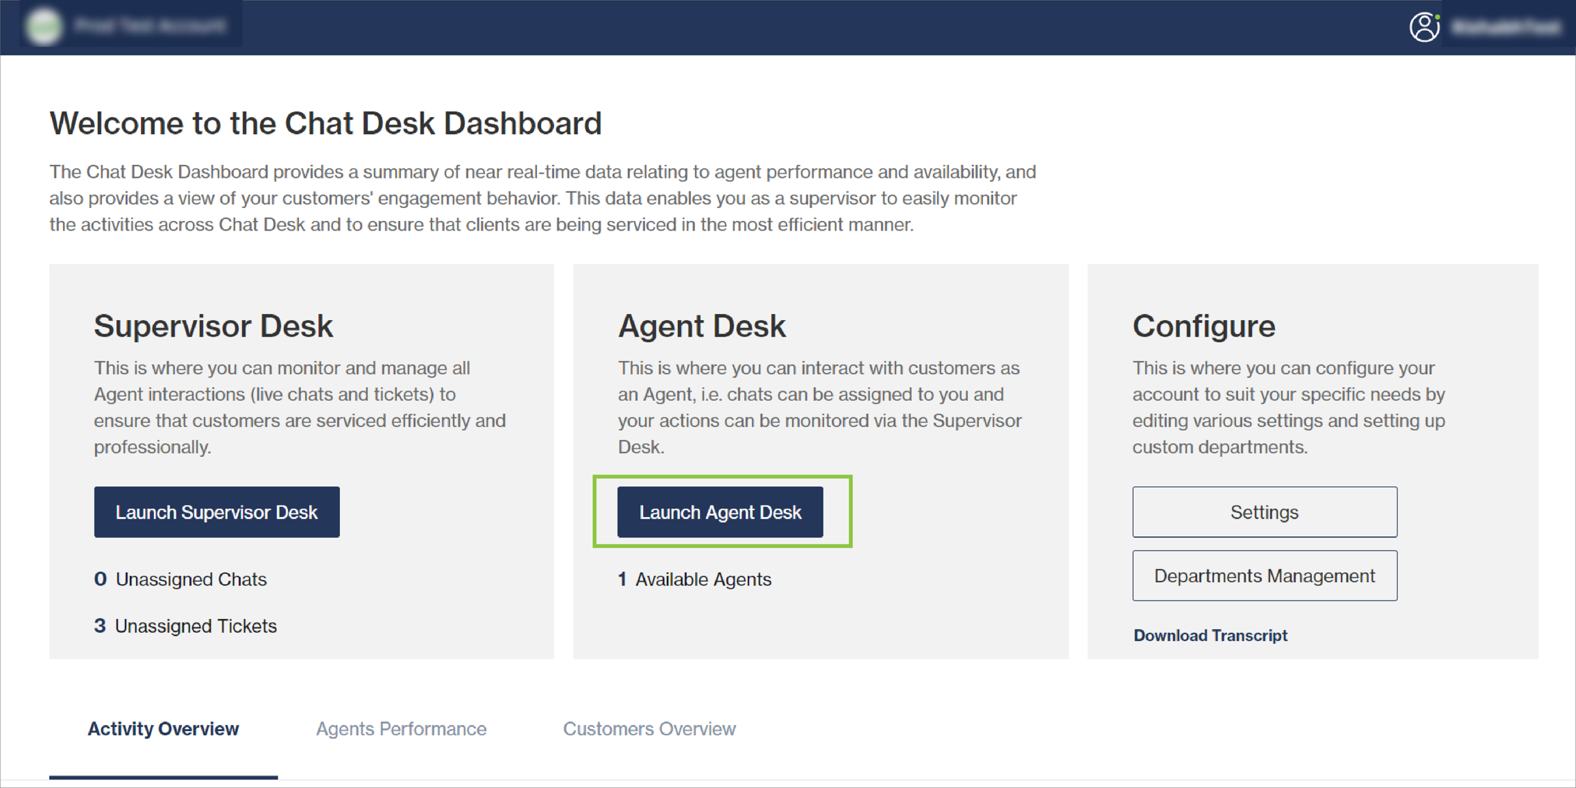1576x788 pixels.
Task: Click the account logo in top-left corner
Action: [x=43, y=27]
